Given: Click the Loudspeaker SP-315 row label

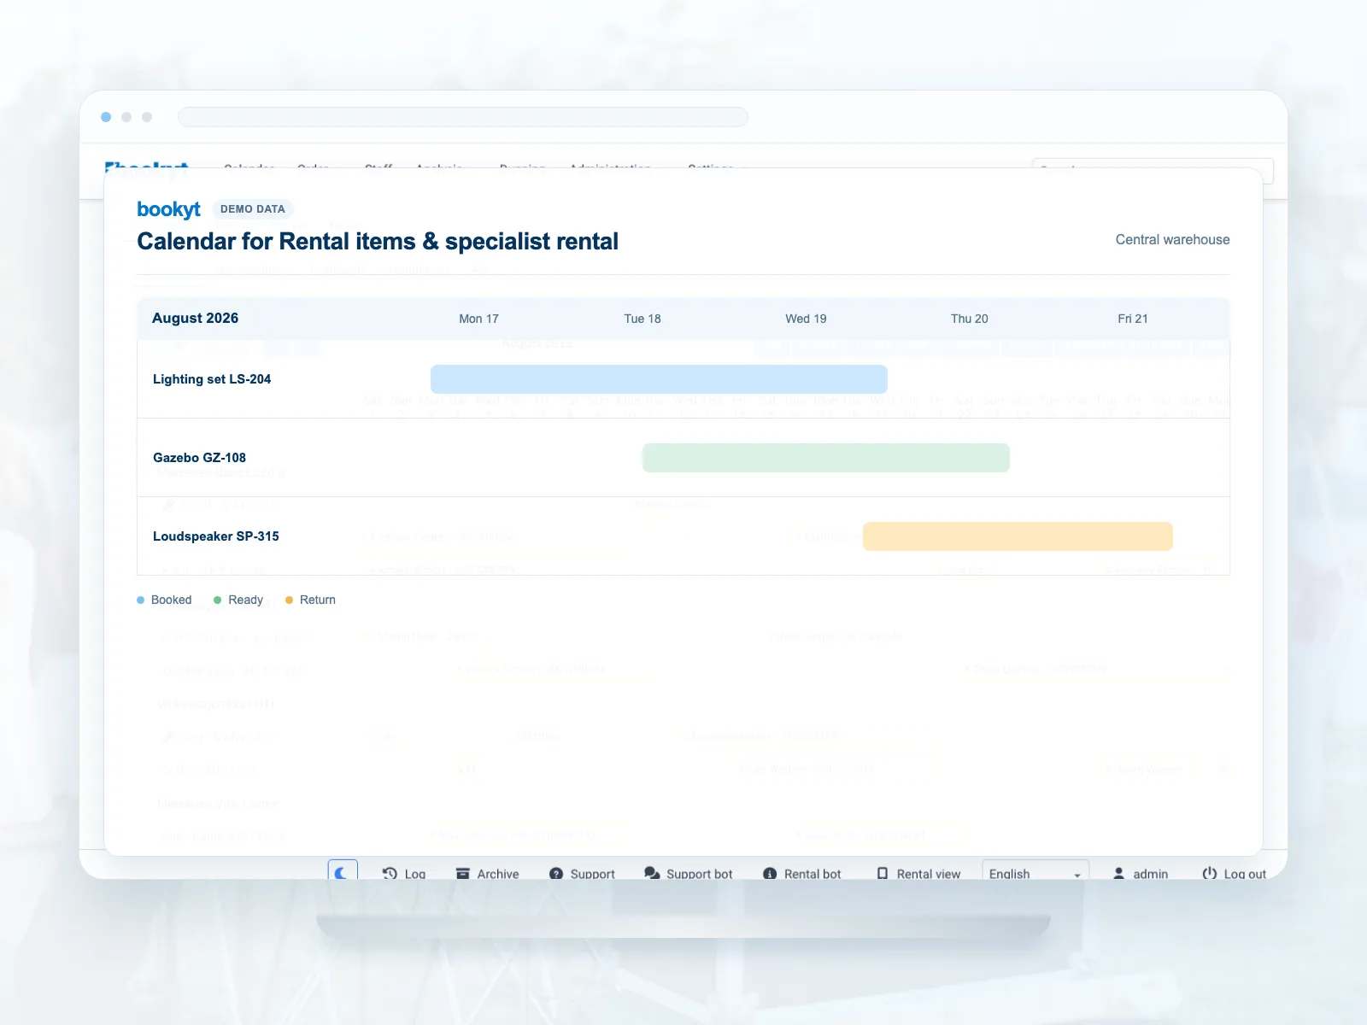Looking at the screenshot, I should tap(216, 536).
